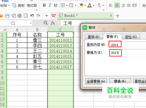The width and height of the screenshot is (146, 108).
Task: Toggle underline formatting
Action: [x=55, y=5]
